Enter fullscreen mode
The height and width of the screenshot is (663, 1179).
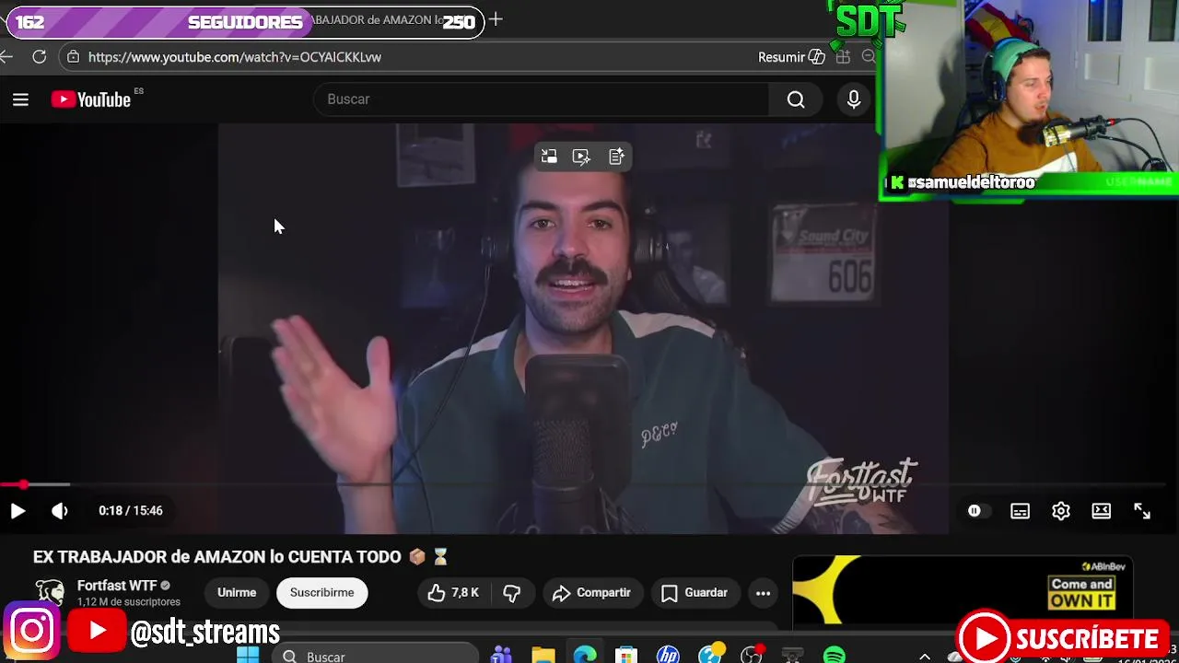1142,511
